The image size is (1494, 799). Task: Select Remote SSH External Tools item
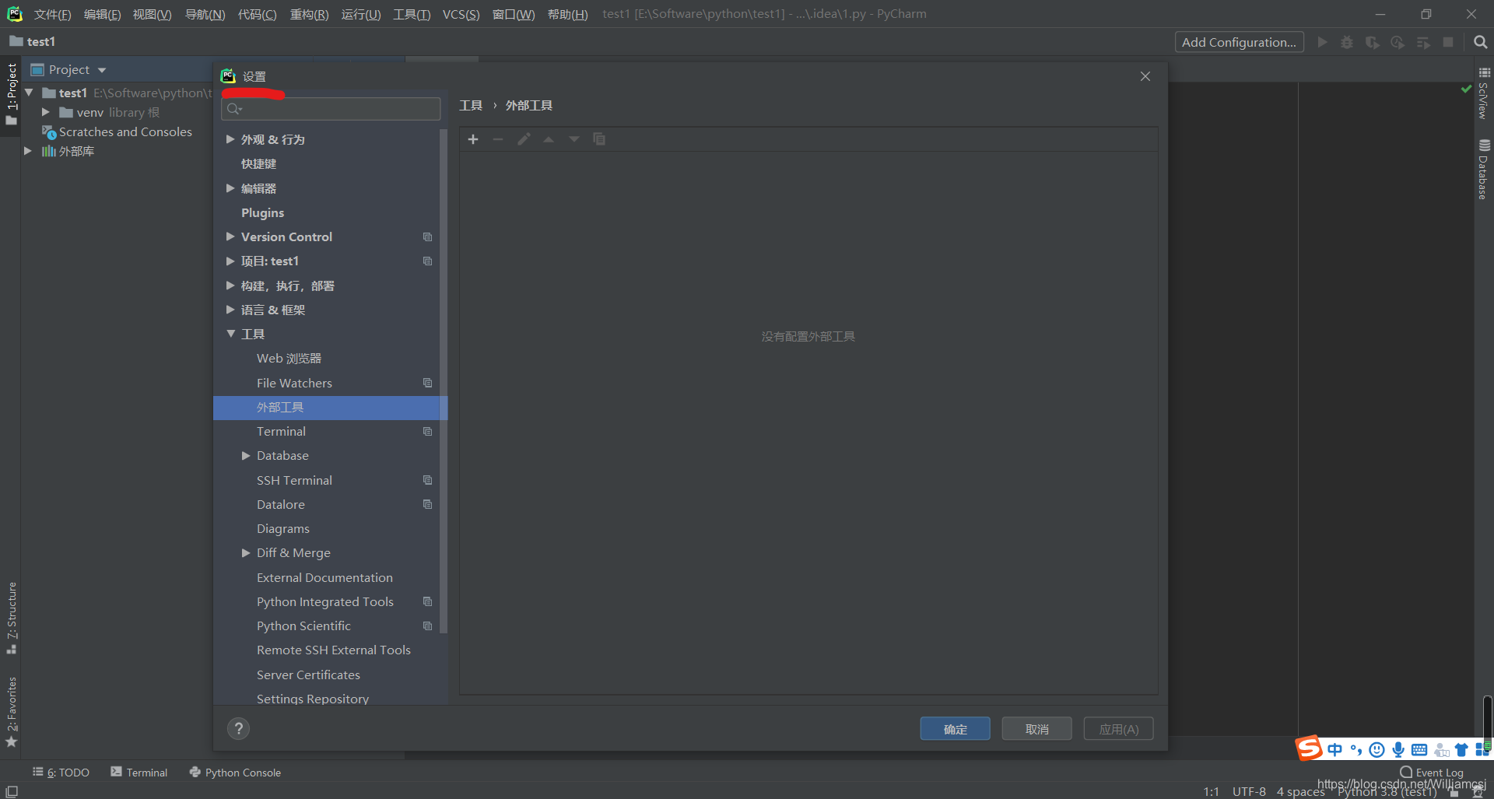333,650
